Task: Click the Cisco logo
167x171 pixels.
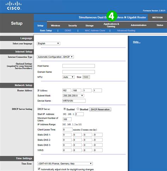Action: tap(13, 6)
